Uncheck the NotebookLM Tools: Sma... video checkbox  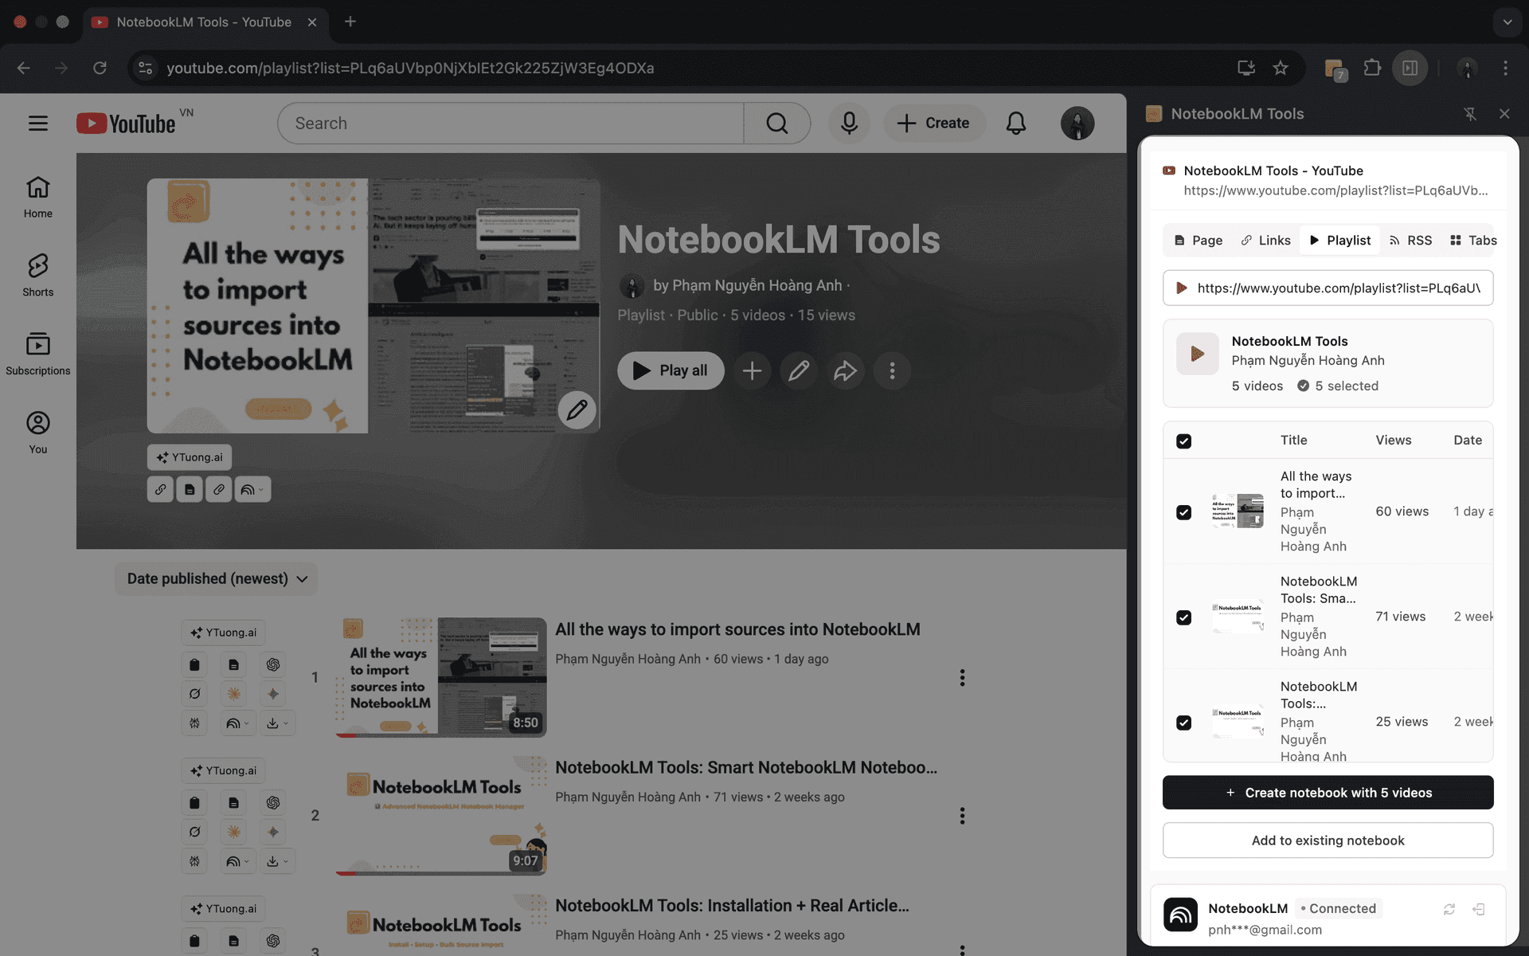click(1184, 617)
